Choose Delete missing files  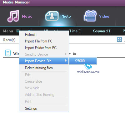(x=44, y=68)
